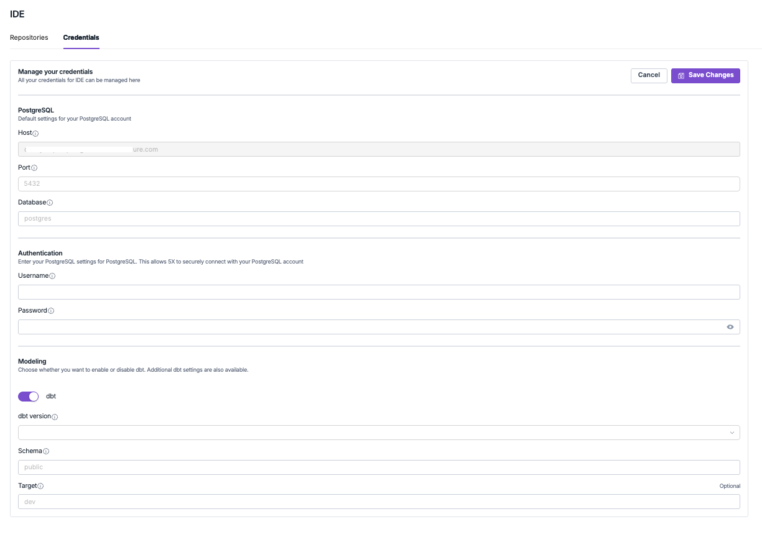The width and height of the screenshot is (762, 537).
Task: Click the dbt version info icon
Action: [55, 417]
